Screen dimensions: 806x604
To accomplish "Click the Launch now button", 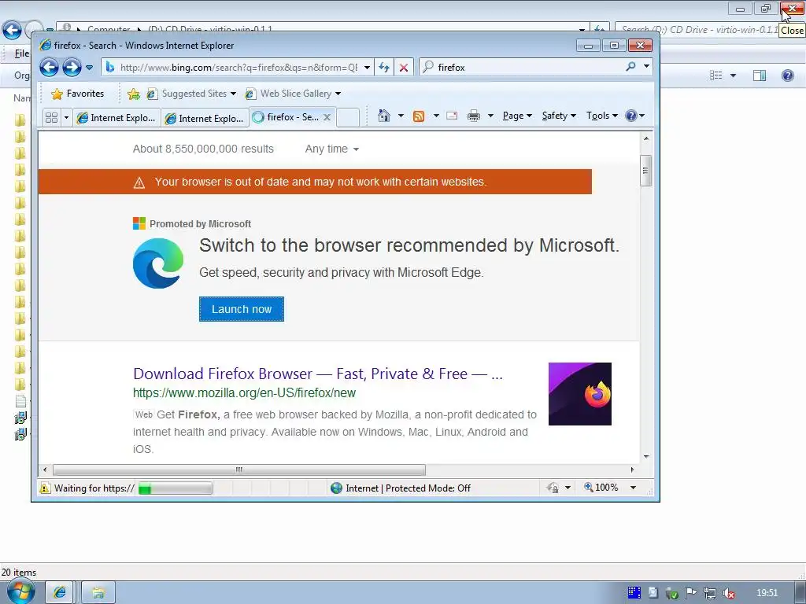I will pyautogui.click(x=242, y=309).
